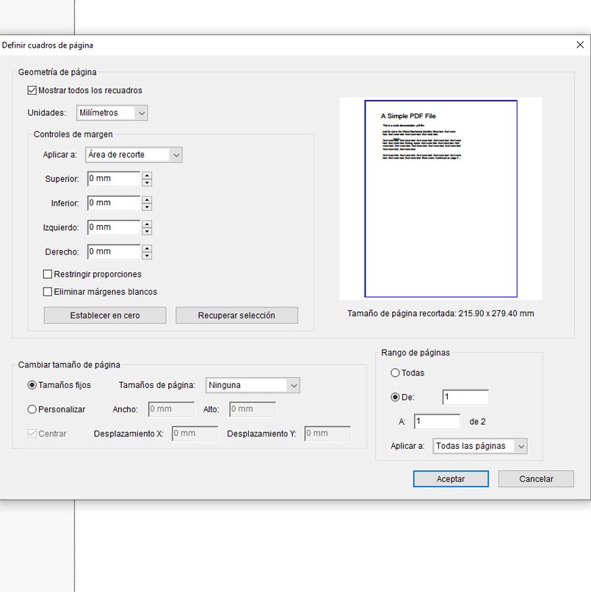Decrement the Inferior margin using its down arrow

(148, 206)
